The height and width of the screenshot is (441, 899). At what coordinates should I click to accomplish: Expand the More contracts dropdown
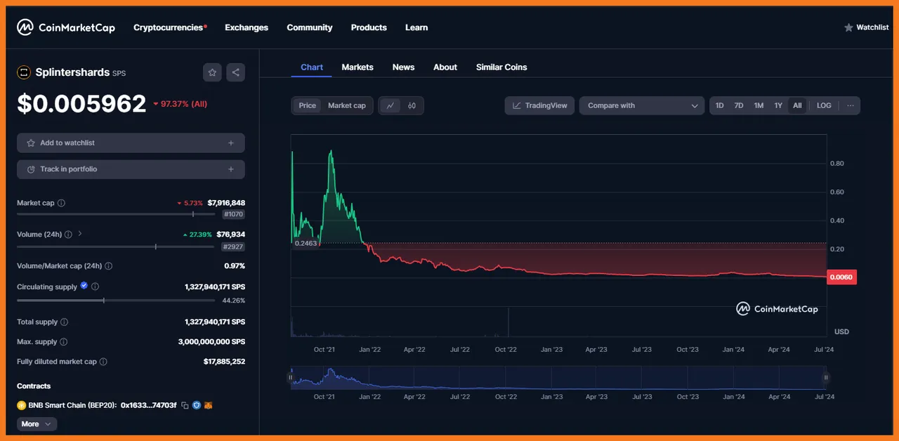(37, 424)
